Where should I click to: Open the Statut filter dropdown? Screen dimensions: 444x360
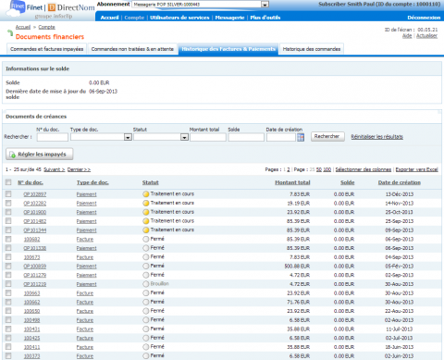point(184,137)
